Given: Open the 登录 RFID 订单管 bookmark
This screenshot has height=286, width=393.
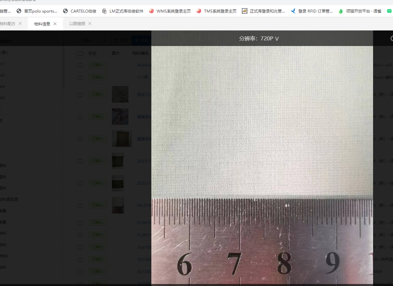Looking at the screenshot, I should click(x=312, y=11).
